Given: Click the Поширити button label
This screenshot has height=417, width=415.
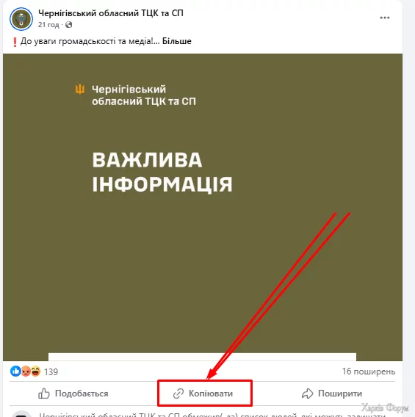Looking at the screenshot, I should pyautogui.click(x=340, y=394).
